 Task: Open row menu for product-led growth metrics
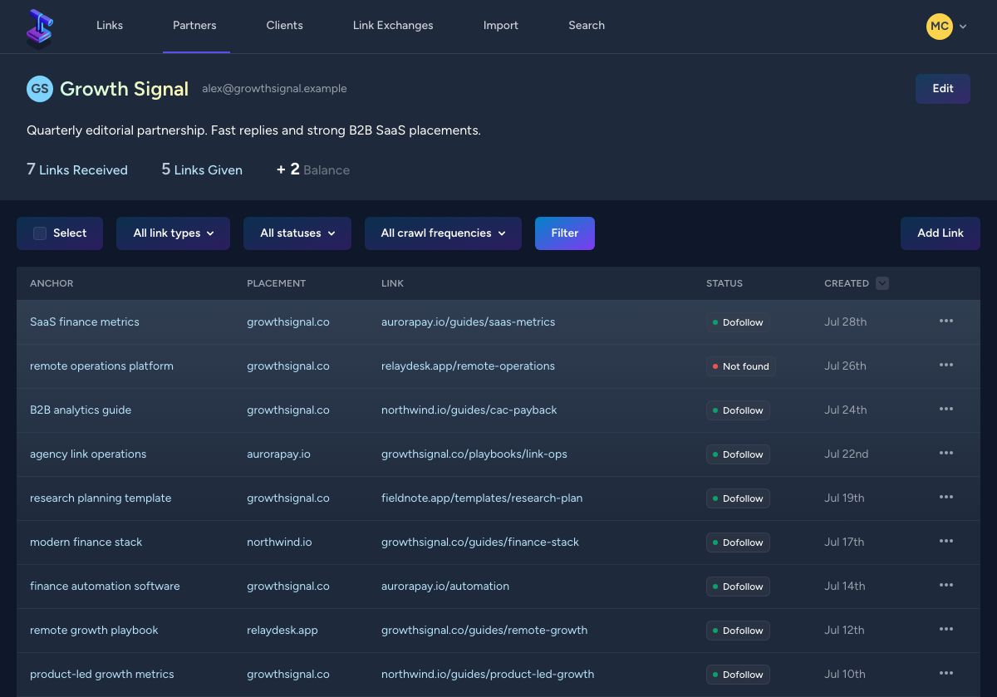click(946, 674)
